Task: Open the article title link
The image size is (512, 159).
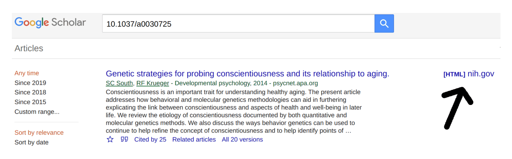Action: [x=247, y=74]
